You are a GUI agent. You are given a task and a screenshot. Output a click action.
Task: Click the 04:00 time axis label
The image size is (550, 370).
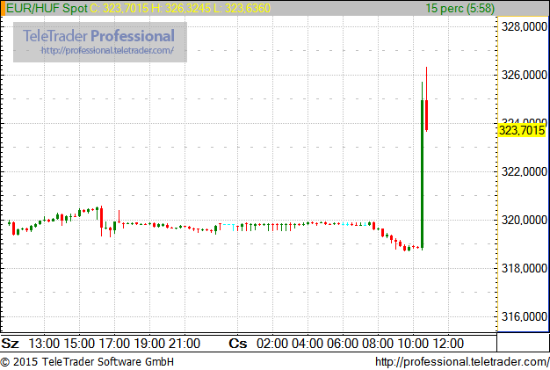(308, 344)
